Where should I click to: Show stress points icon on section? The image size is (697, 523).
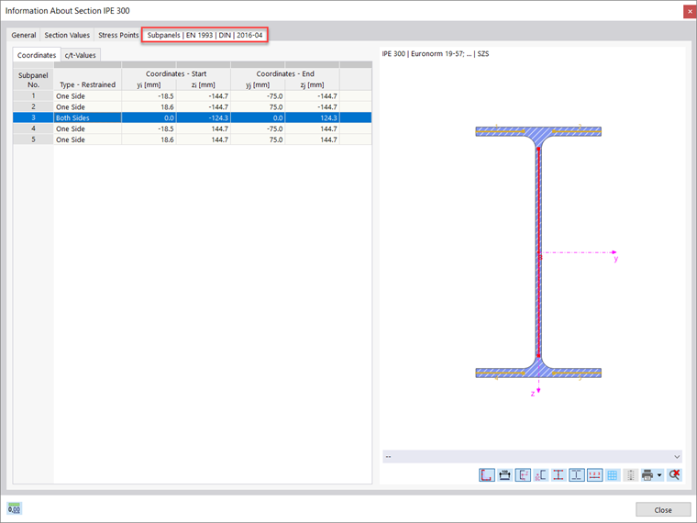(x=559, y=475)
